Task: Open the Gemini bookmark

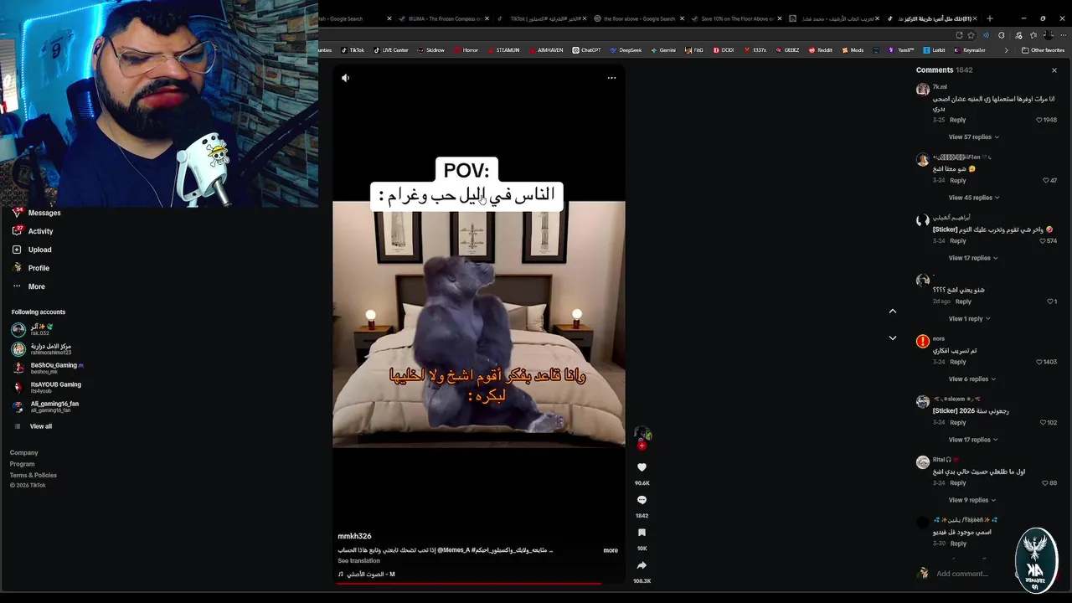Action: coord(662,50)
